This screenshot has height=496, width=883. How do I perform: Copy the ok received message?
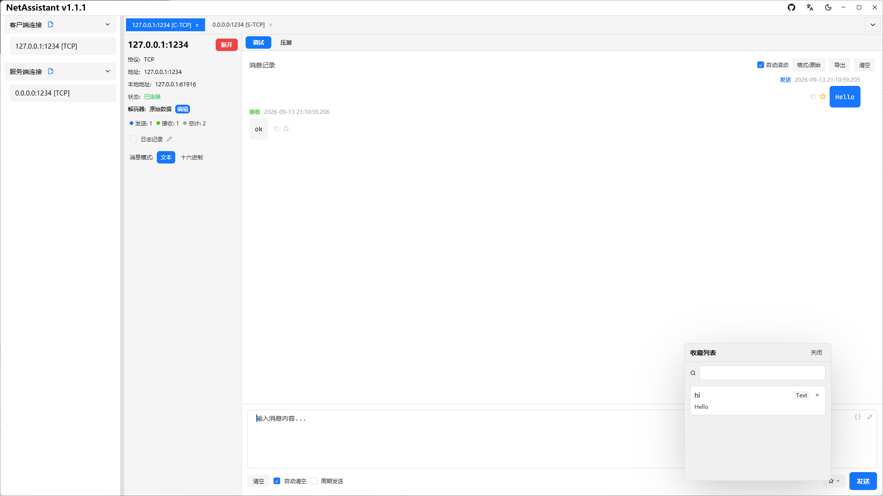[276, 129]
